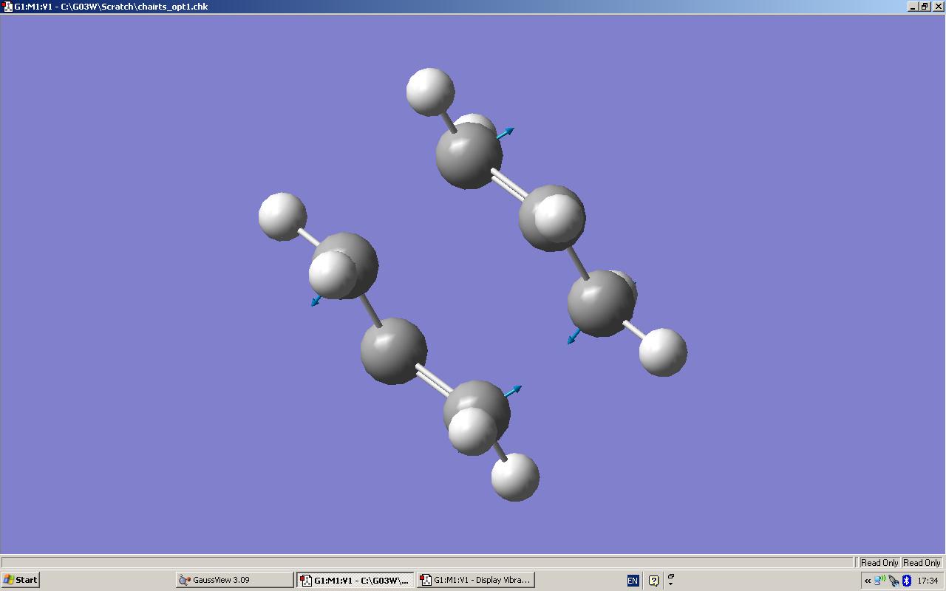Open language bar options dropdown arrow
The width and height of the screenshot is (946, 591).
(x=670, y=584)
